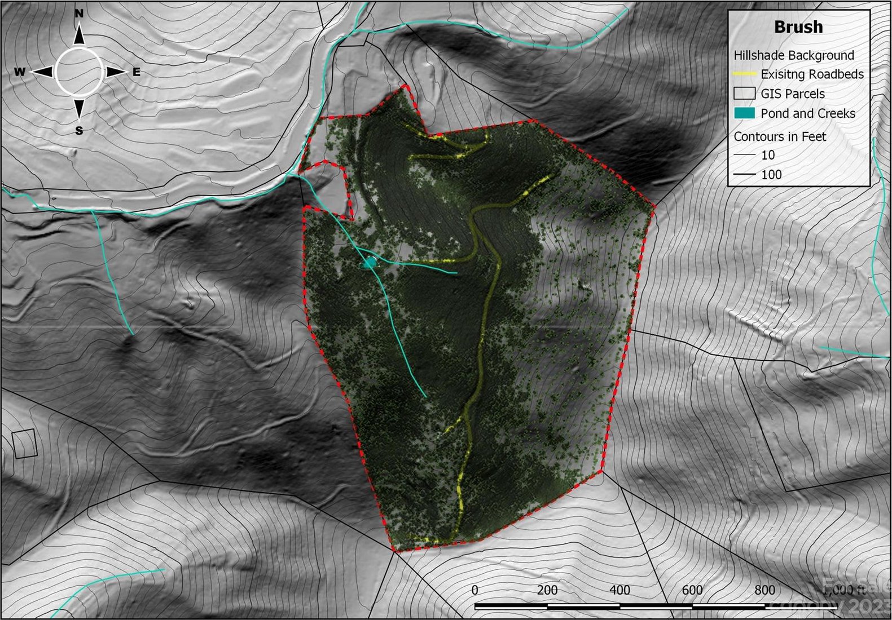Click the scale bar '0' label
The image size is (892, 620).
(474, 590)
